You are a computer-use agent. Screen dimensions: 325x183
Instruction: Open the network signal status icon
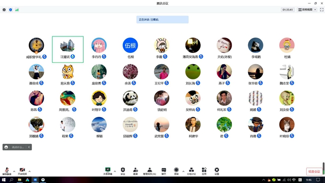tap(17, 10)
